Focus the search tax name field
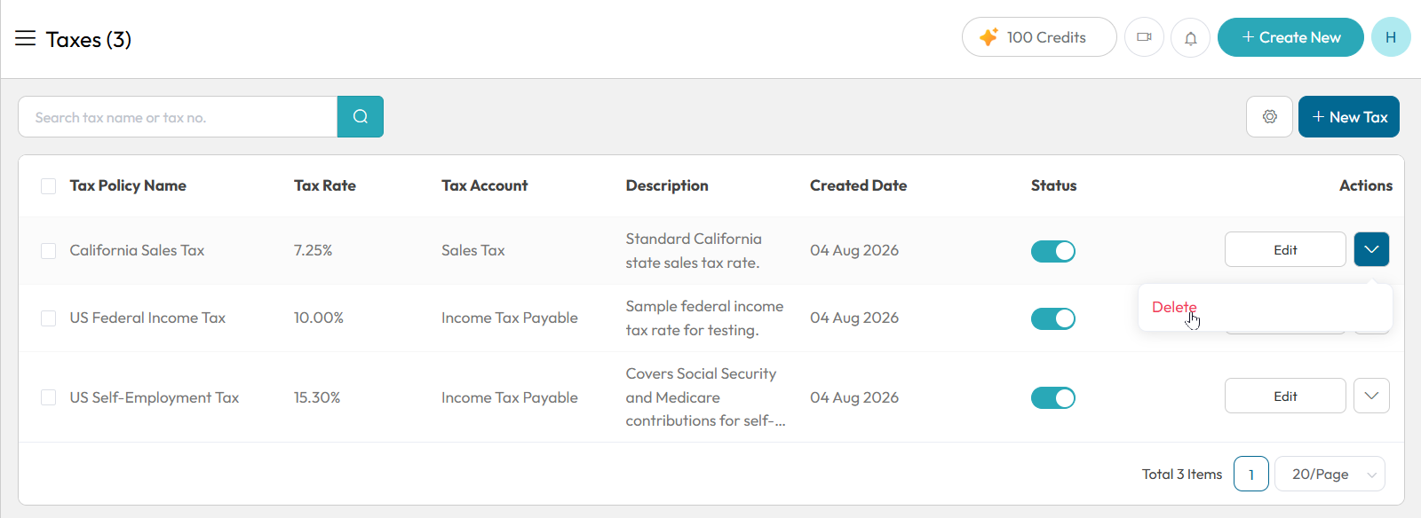The image size is (1421, 518). coord(178,116)
